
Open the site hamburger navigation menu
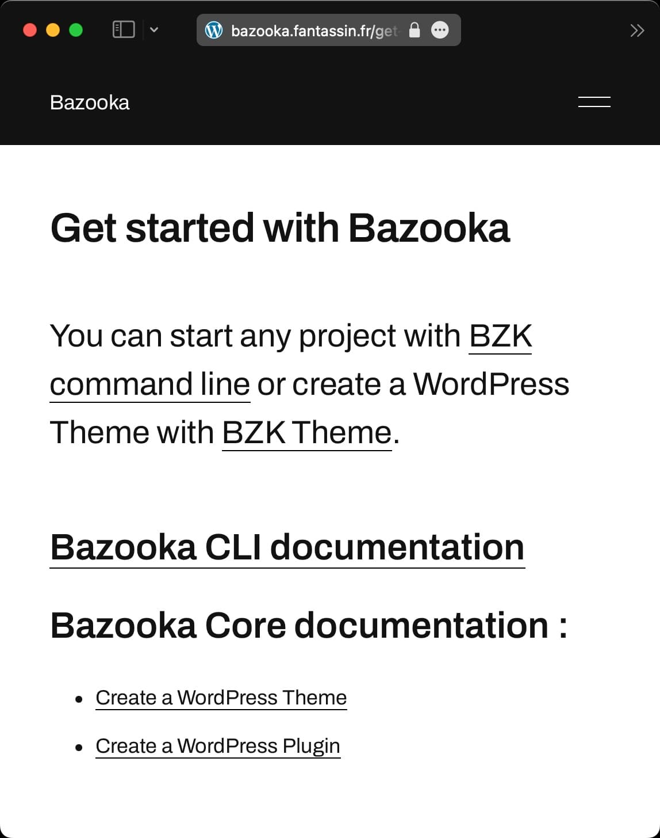tap(594, 102)
